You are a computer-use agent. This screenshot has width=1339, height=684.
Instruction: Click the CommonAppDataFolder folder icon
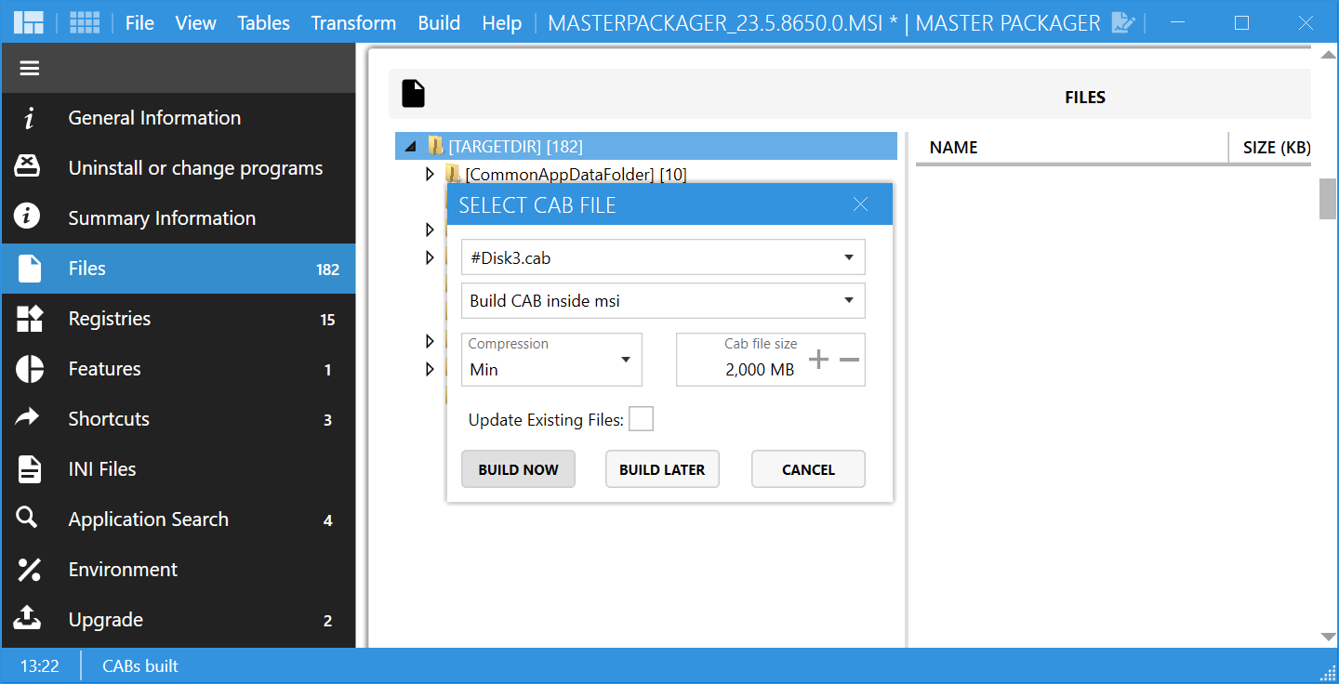click(453, 174)
